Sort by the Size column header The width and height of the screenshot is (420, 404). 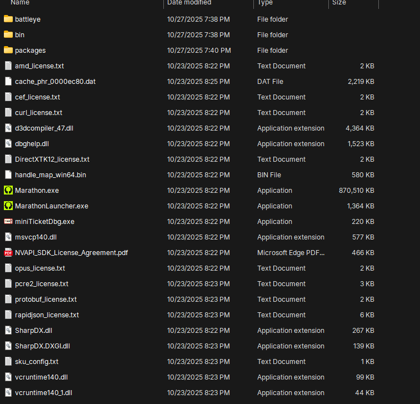[339, 3]
